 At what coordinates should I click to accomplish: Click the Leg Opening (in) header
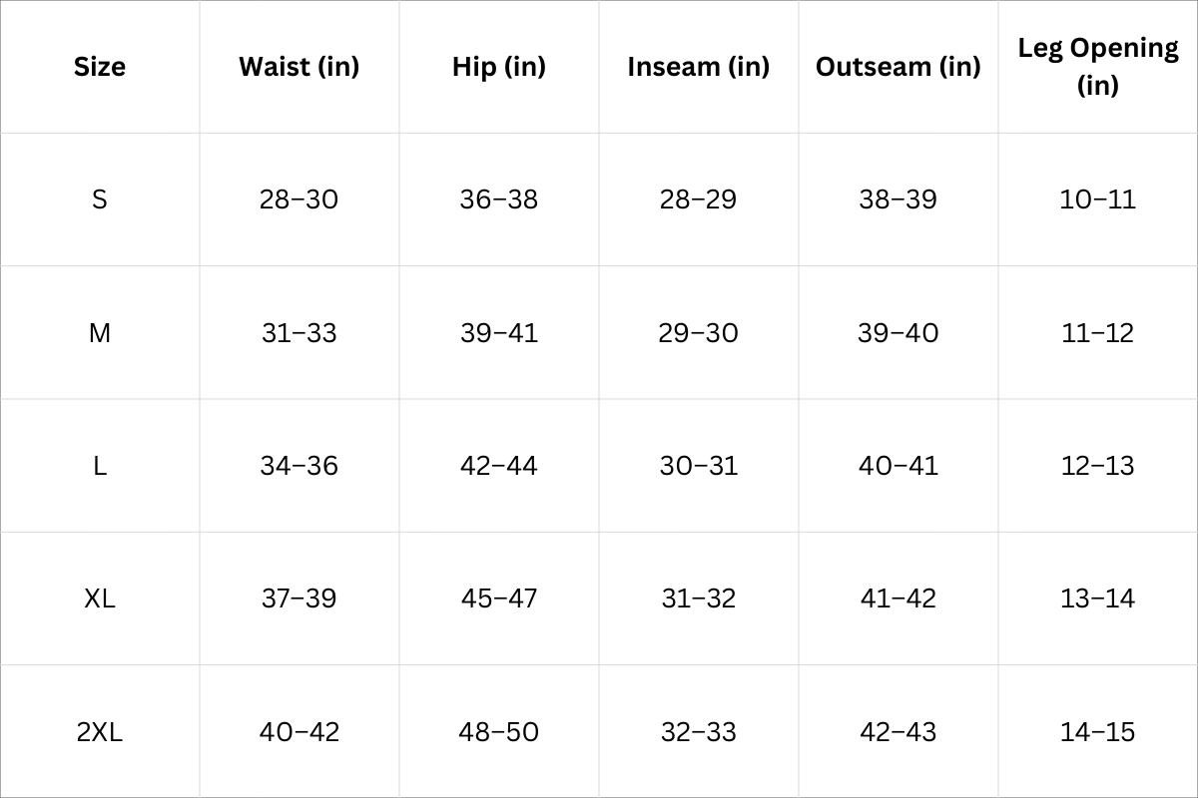coord(1097,66)
